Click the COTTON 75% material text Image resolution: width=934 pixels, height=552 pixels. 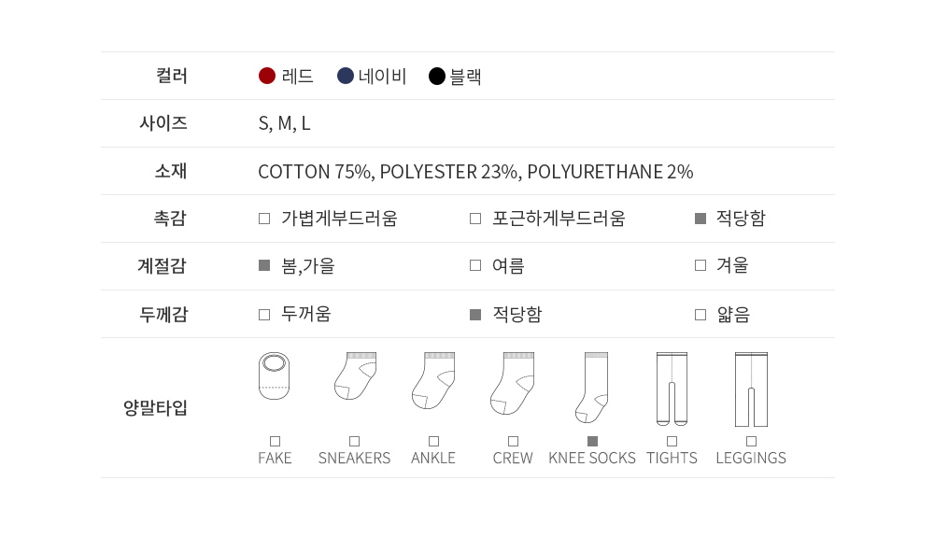[x=317, y=172]
